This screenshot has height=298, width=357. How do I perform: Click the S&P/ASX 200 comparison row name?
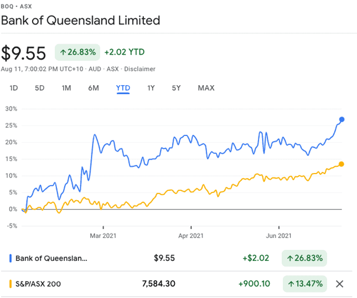tap(38, 284)
